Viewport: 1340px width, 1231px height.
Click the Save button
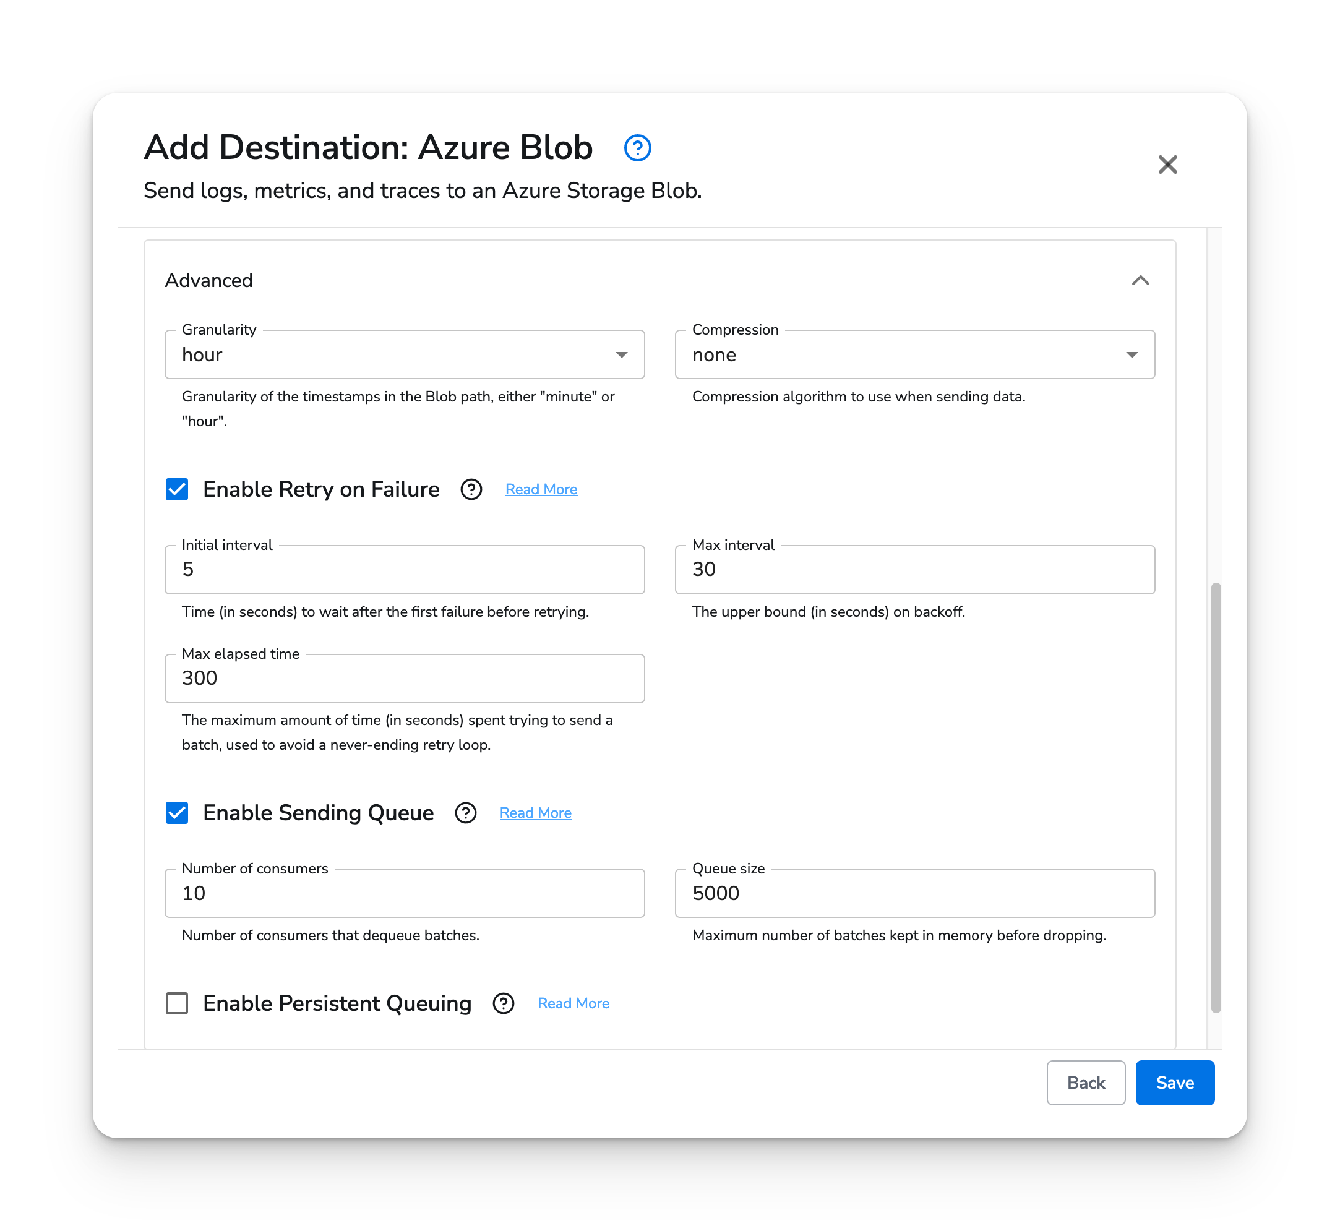point(1174,1083)
